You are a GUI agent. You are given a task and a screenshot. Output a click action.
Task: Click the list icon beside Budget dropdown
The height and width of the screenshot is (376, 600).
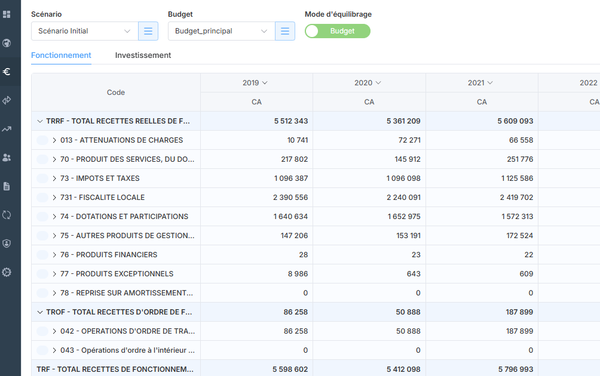285,31
